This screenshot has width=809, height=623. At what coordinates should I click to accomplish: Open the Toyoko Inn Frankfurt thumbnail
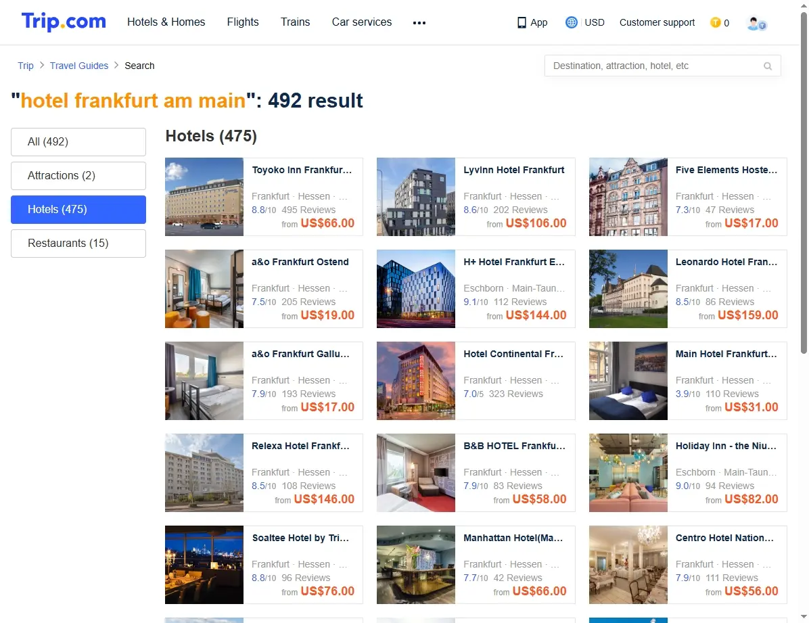(204, 197)
